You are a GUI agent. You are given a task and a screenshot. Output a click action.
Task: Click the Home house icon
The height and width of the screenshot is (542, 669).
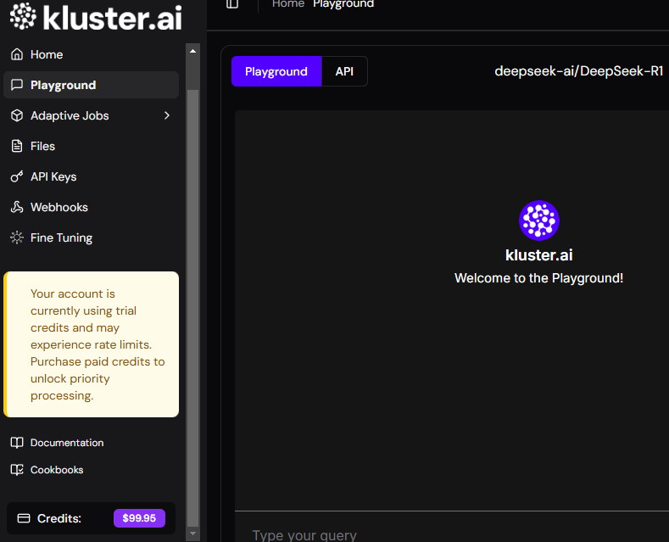(17, 54)
